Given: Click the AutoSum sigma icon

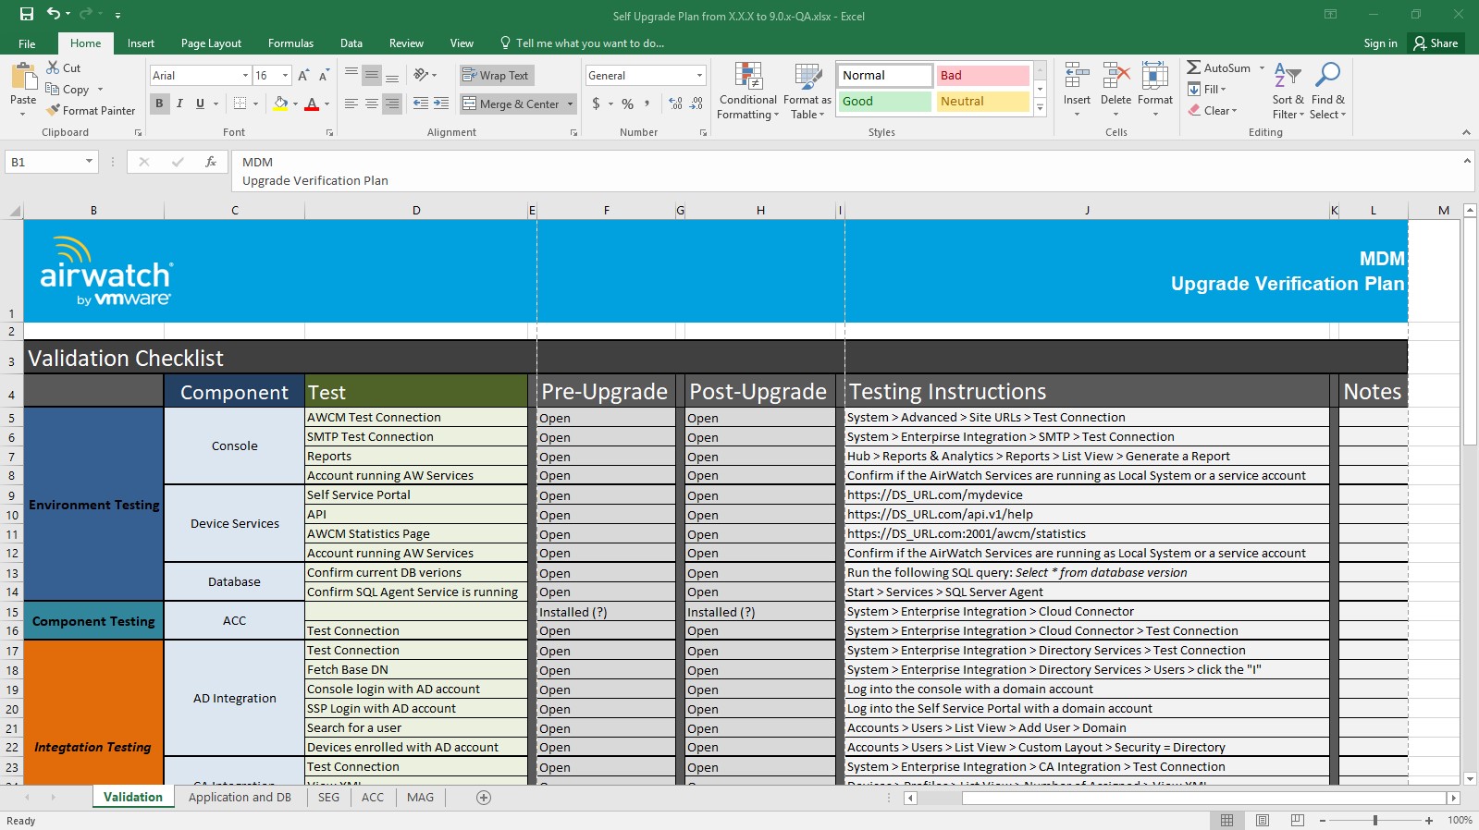Looking at the screenshot, I should coord(1194,67).
